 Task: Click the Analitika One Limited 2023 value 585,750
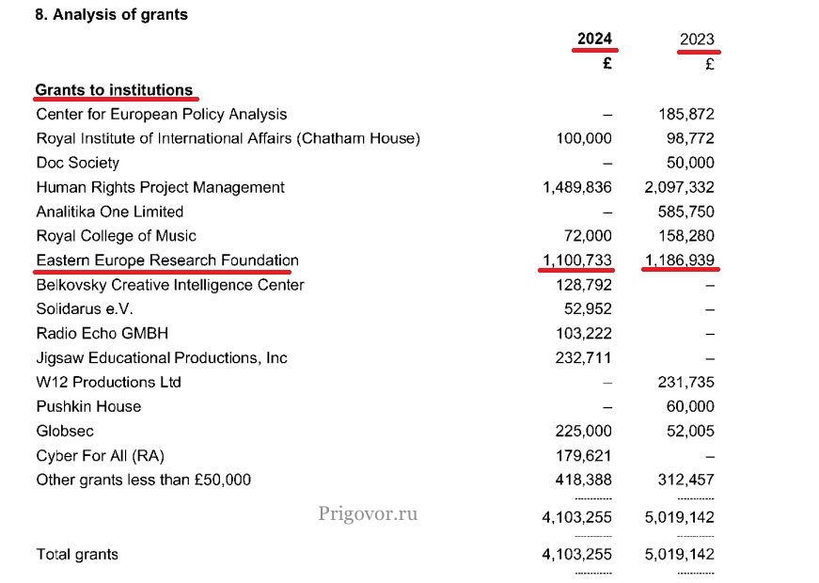[685, 212]
